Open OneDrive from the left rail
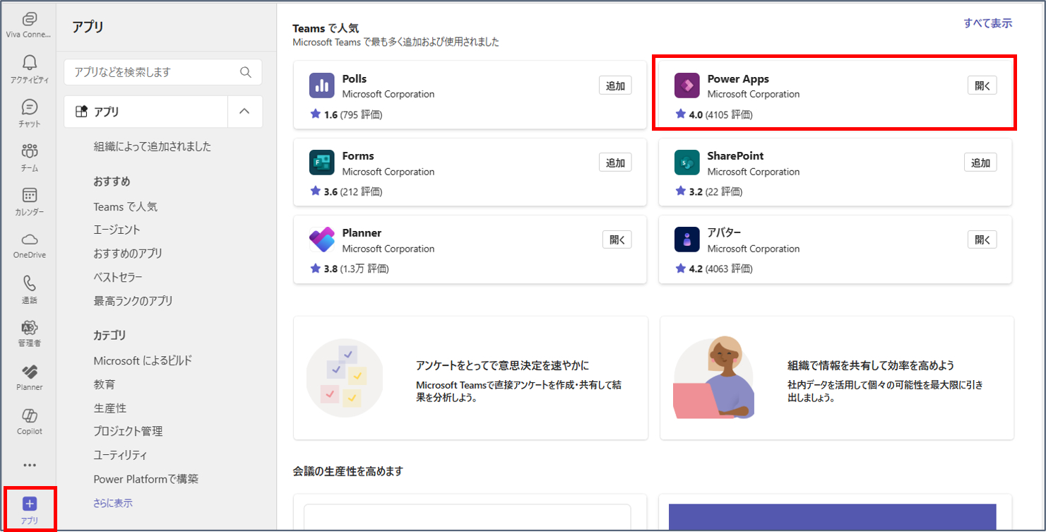This screenshot has width=1046, height=532. pos(29,245)
